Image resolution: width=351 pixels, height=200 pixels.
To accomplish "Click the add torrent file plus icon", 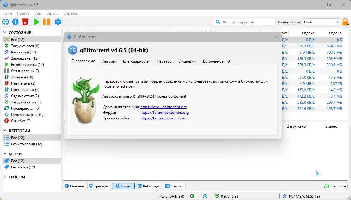I will (x=15, y=22).
